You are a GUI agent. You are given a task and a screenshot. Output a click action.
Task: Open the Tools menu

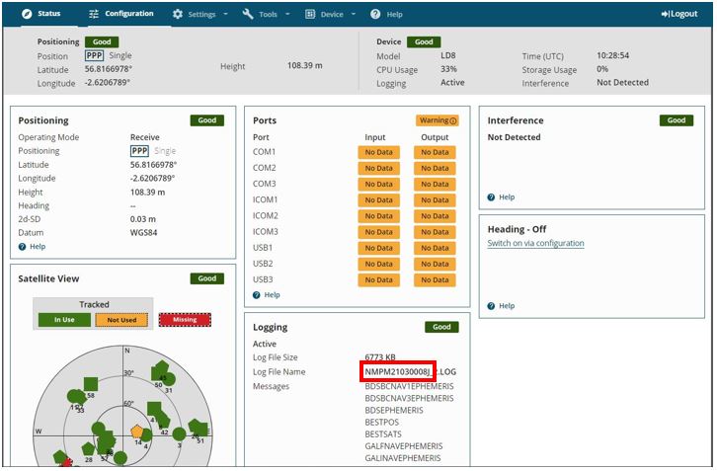coord(266,14)
